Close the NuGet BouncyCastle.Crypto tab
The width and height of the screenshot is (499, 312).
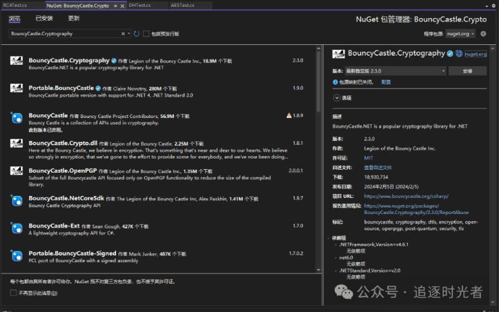tap(122, 6)
